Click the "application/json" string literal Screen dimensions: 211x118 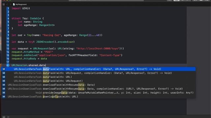[51, 55]
